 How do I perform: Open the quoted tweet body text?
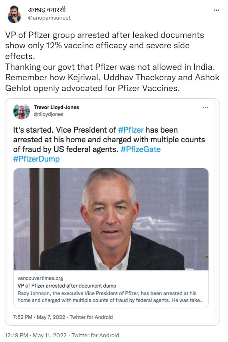click(109, 144)
